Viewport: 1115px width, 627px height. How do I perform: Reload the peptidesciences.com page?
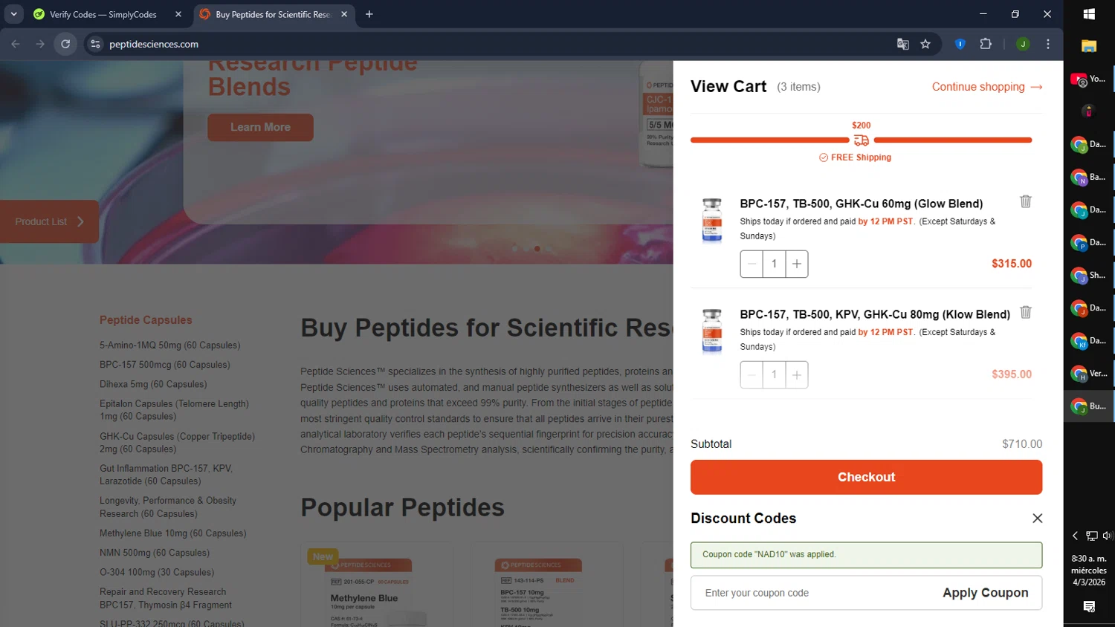click(65, 44)
